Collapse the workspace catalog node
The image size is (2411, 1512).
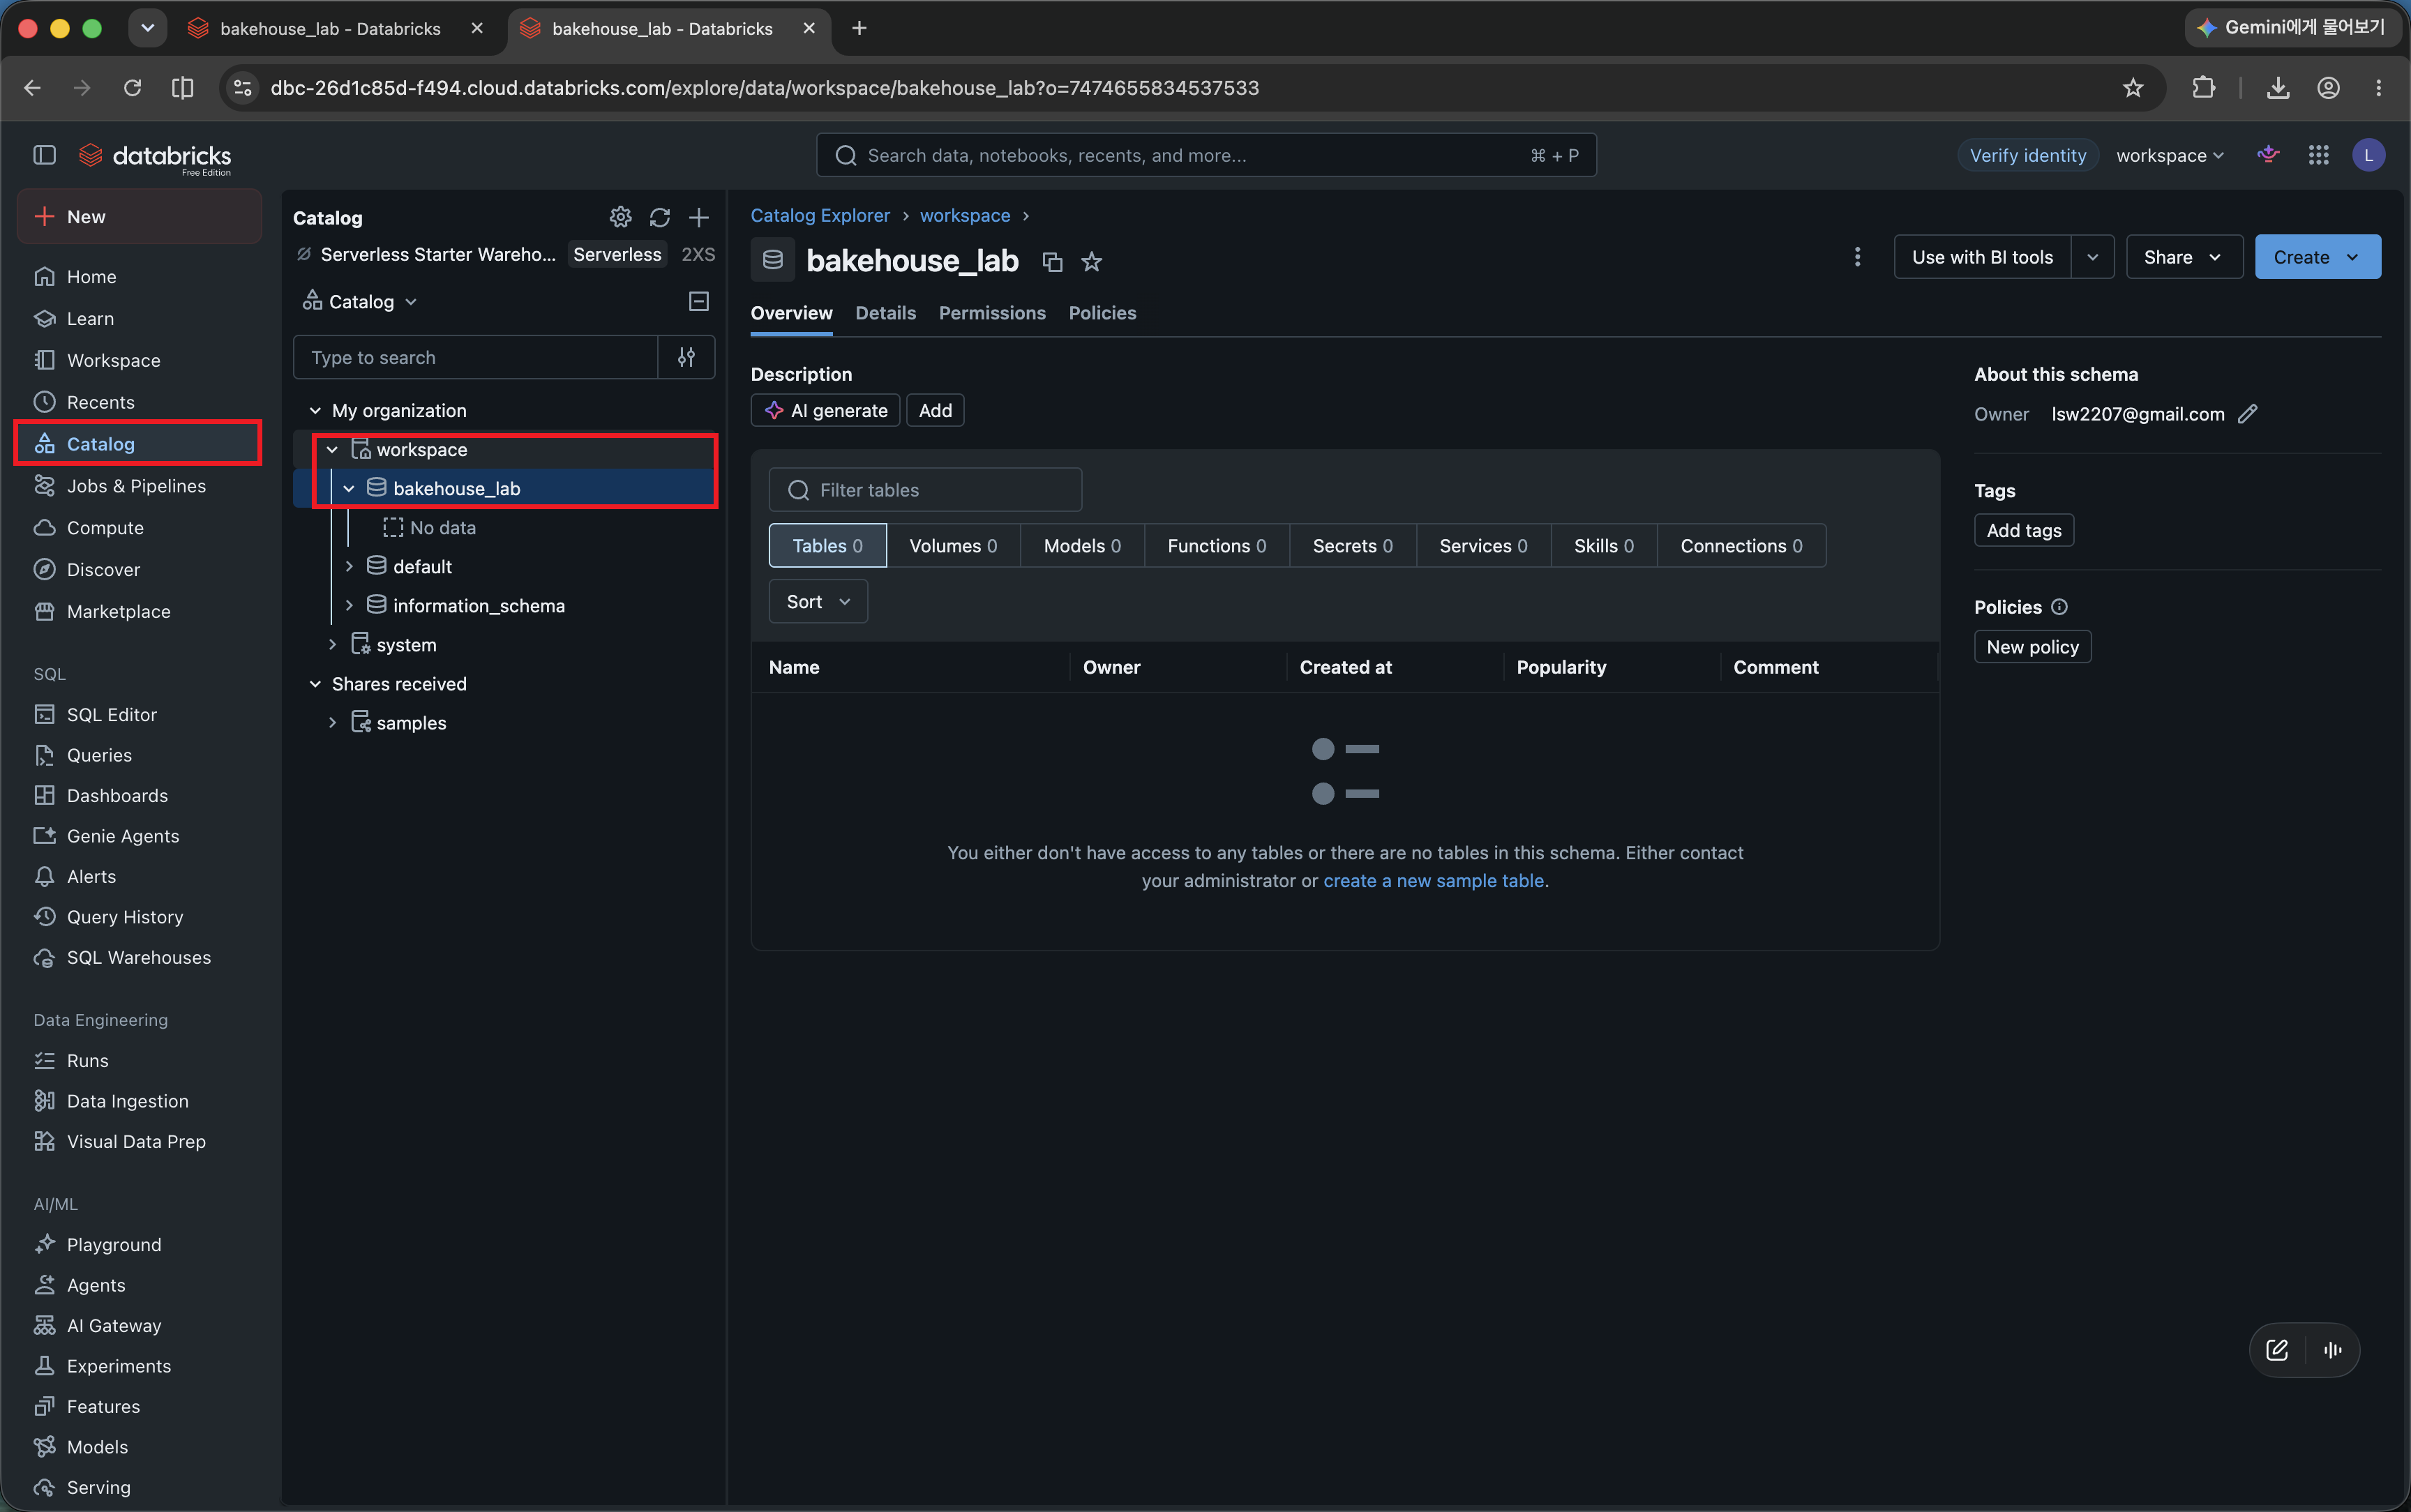[332, 450]
